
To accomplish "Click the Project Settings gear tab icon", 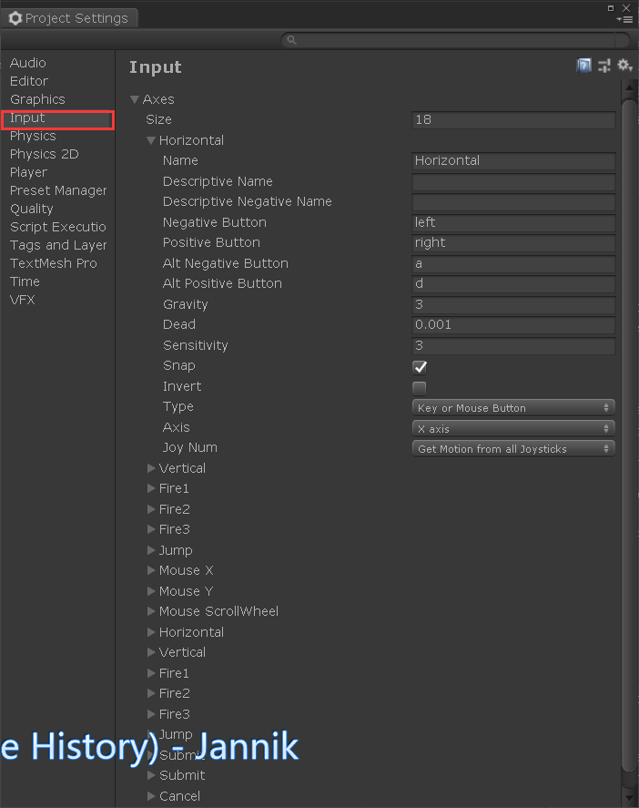I will 15,18.
